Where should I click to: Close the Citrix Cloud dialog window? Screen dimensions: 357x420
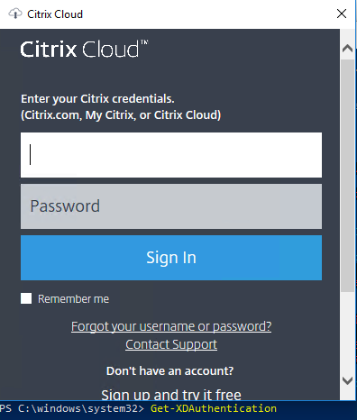tap(342, 14)
